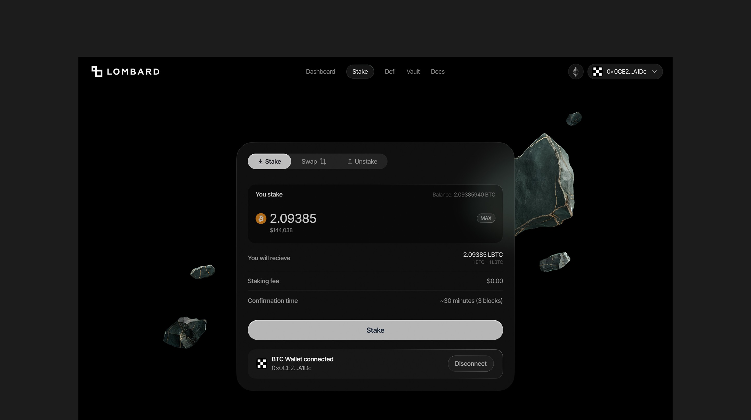751x420 pixels.
Task: Click the large Stake submit button
Action: pos(375,330)
